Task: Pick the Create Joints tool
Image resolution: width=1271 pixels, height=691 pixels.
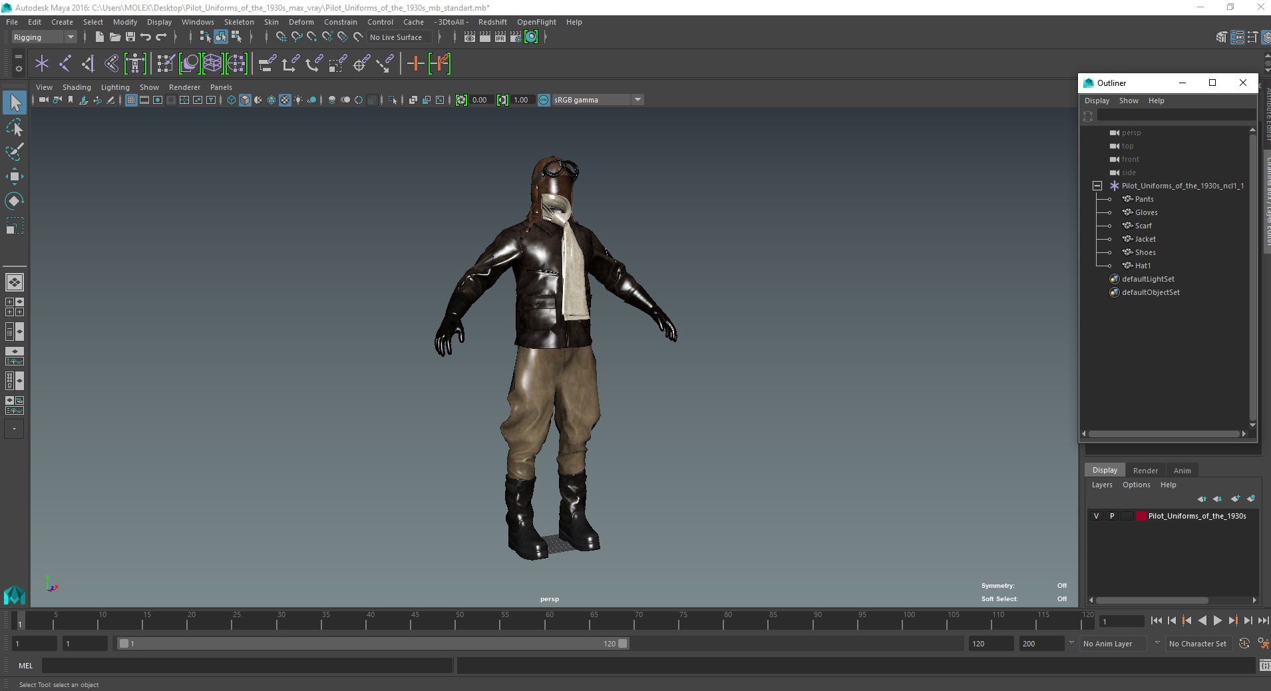Action: tap(65, 64)
